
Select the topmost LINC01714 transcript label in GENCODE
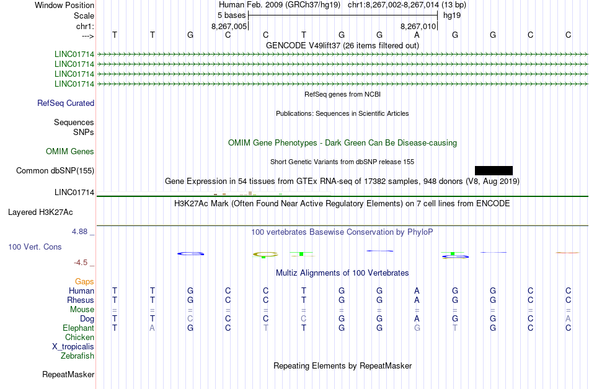[74, 54]
